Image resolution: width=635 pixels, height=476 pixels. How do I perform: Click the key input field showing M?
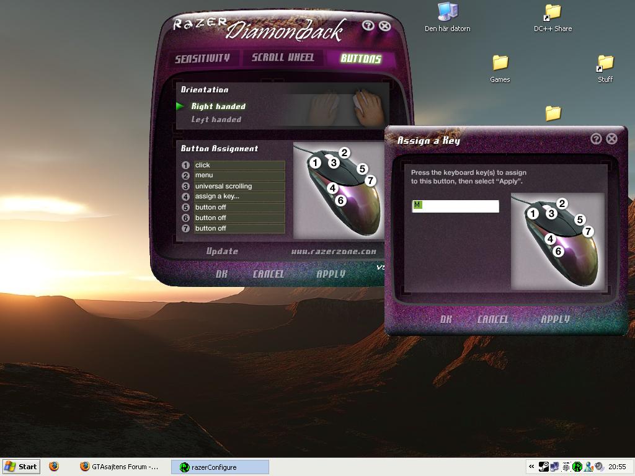(456, 206)
